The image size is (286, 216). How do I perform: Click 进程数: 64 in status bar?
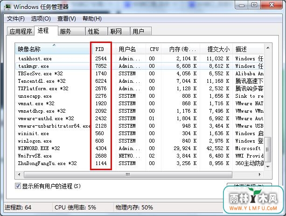18,208
